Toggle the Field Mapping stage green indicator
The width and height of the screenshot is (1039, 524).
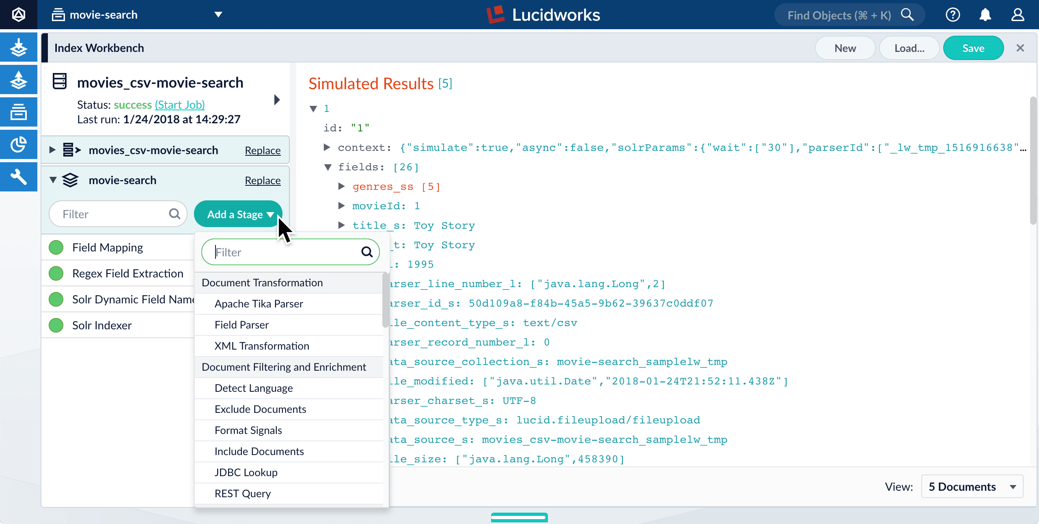(56, 247)
